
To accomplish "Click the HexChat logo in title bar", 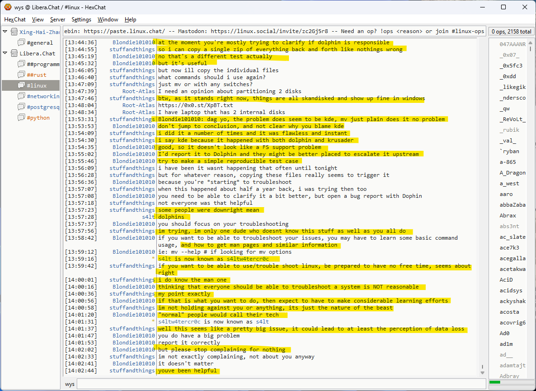I will (7, 7).
